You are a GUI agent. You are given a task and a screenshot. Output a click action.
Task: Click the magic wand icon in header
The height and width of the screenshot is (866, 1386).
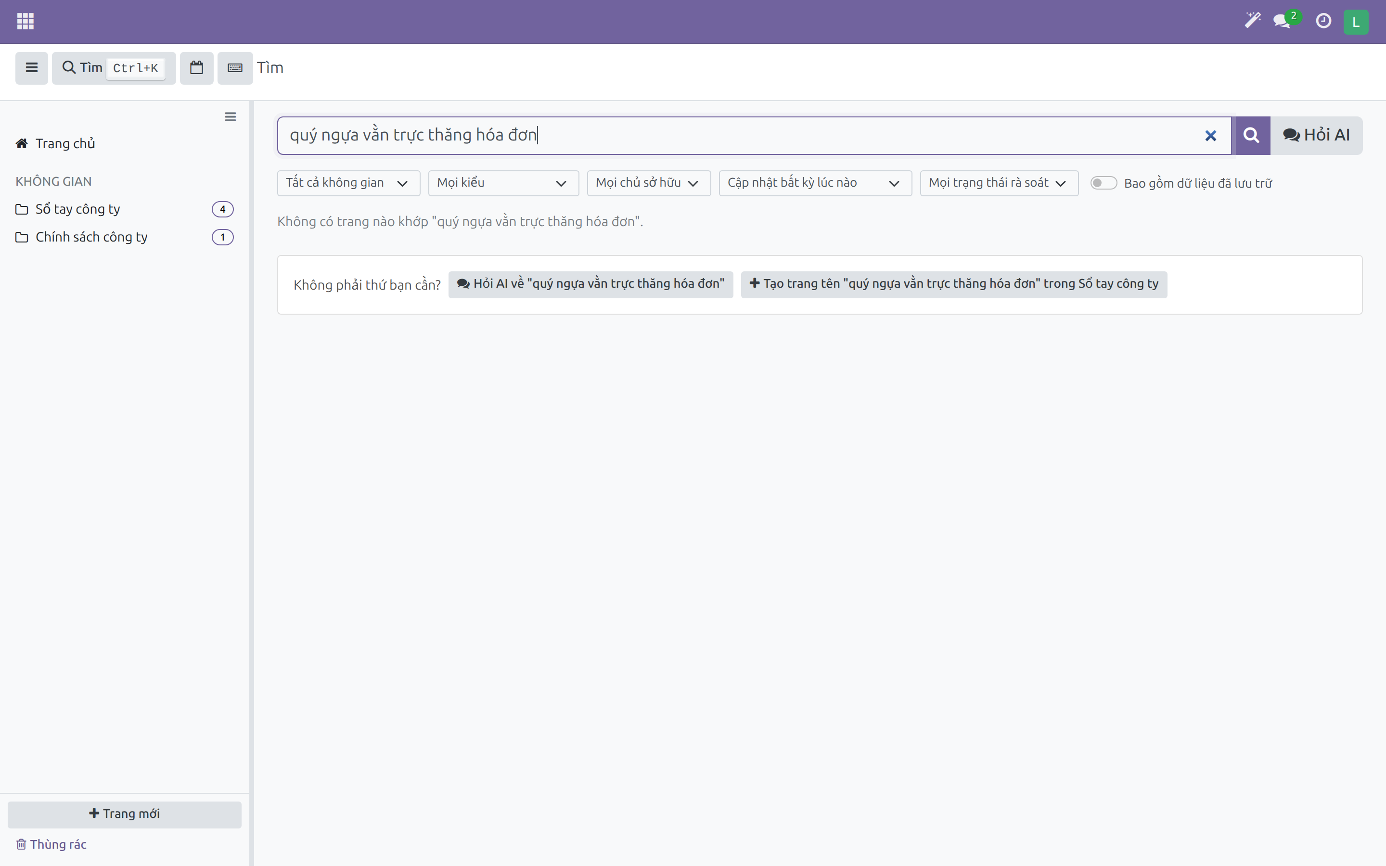(x=1253, y=21)
